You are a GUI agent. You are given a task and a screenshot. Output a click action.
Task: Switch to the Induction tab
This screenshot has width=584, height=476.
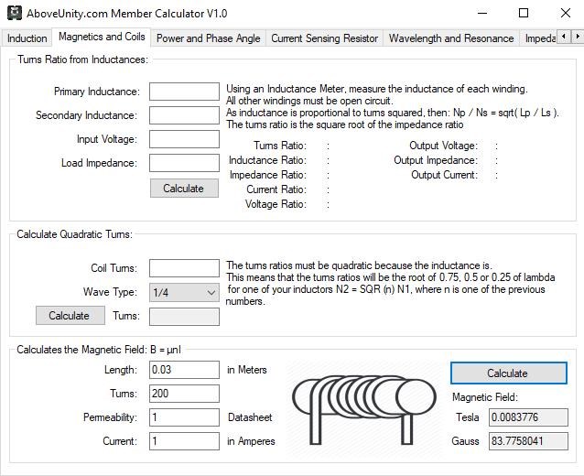[27, 38]
